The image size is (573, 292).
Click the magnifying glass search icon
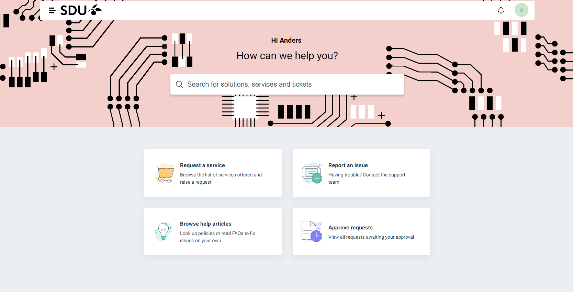click(x=179, y=84)
